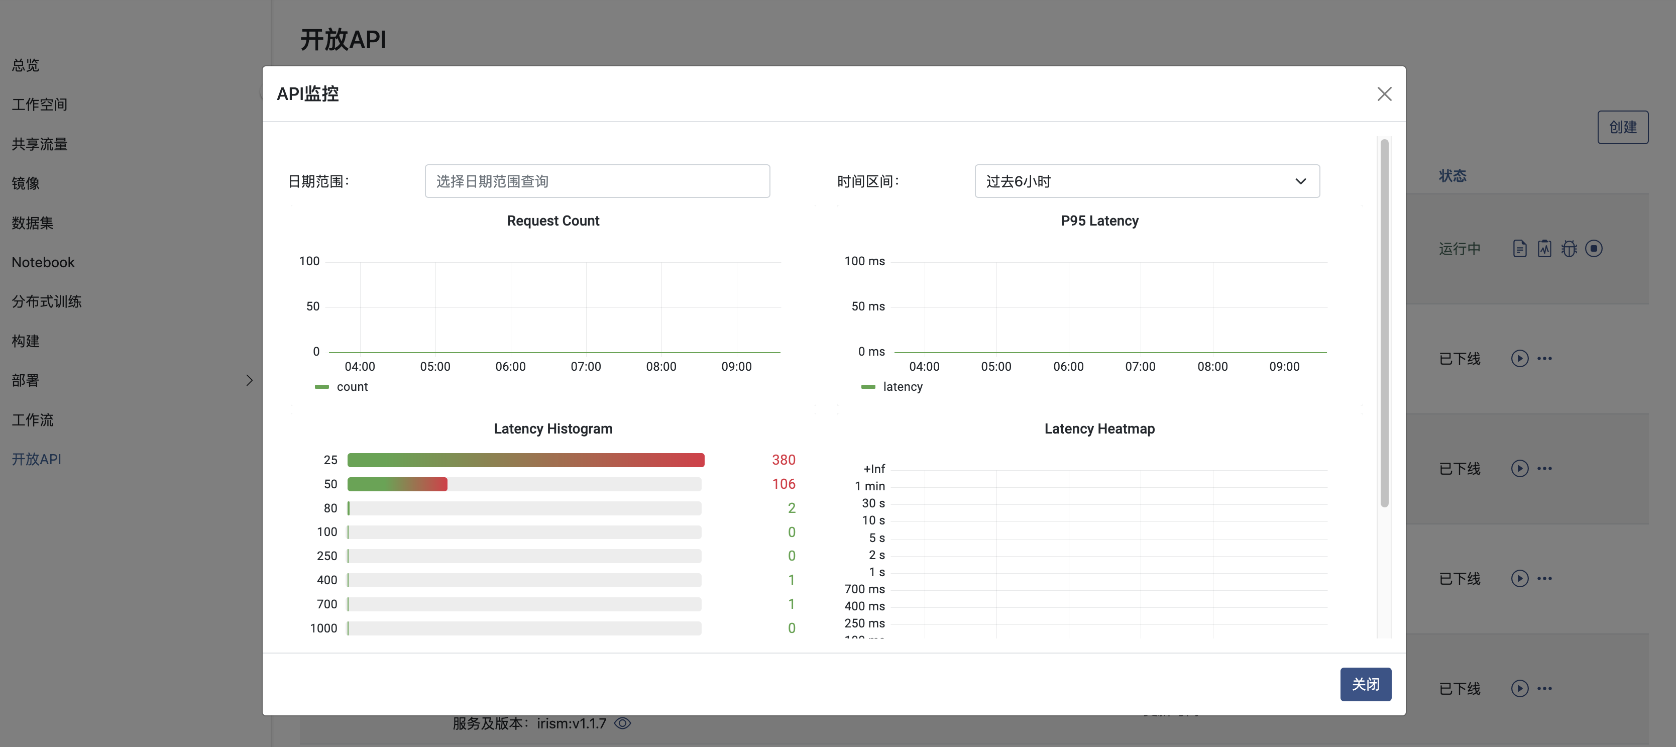Click the play icon of first 已下线 row
This screenshot has height=747, width=1676.
coord(1519,359)
